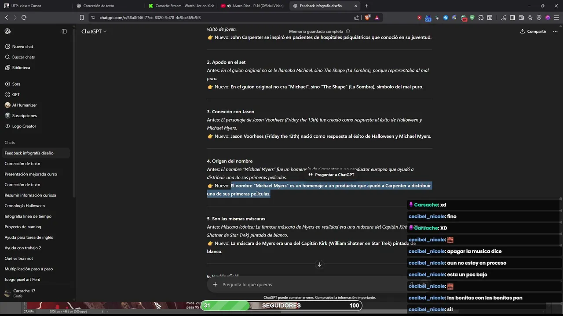This screenshot has height=316, width=563.
Task: Collapse the sidebar with the panel toggle icon
Action: tap(64, 31)
